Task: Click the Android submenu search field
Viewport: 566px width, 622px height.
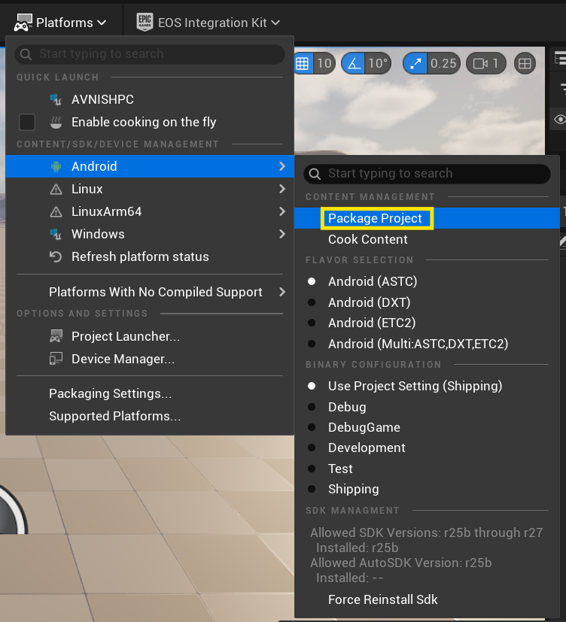Action: click(428, 174)
